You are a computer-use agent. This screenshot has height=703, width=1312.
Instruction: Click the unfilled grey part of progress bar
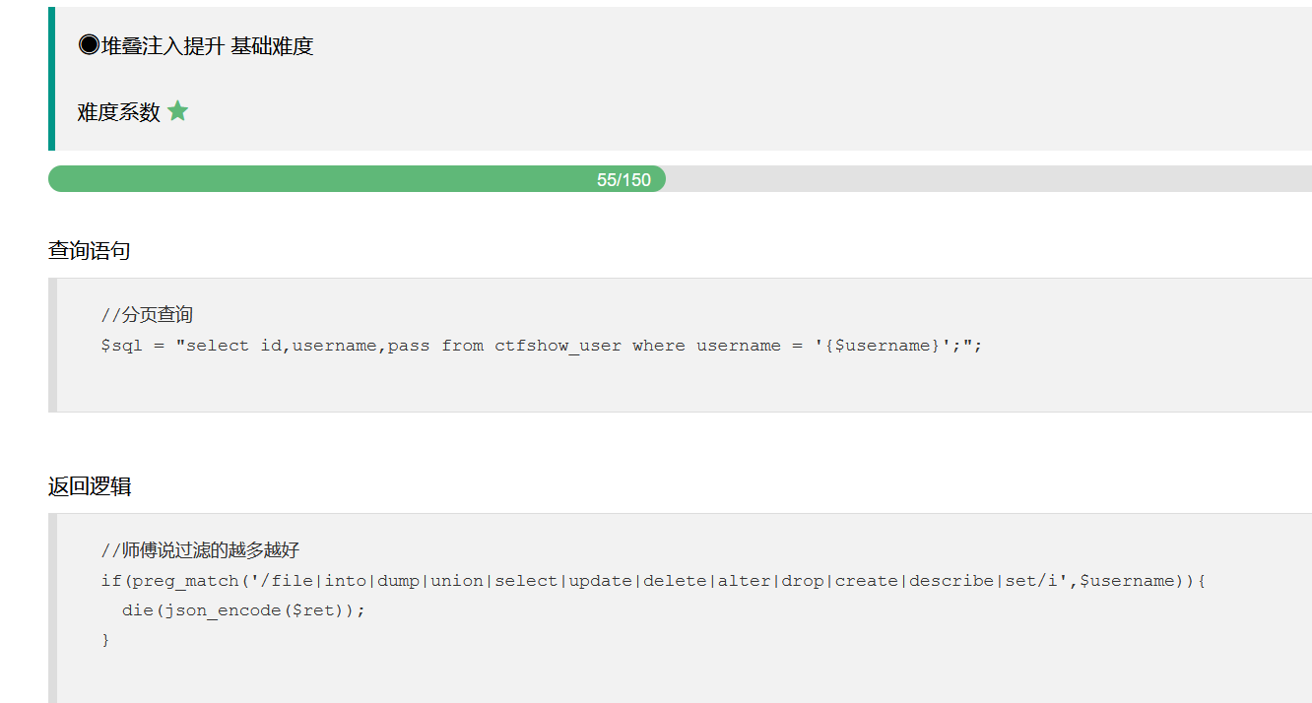989,179
